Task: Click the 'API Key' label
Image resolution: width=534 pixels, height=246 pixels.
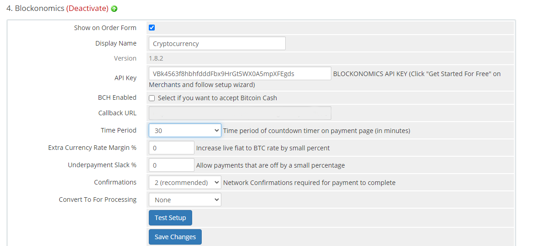Action: (x=126, y=78)
